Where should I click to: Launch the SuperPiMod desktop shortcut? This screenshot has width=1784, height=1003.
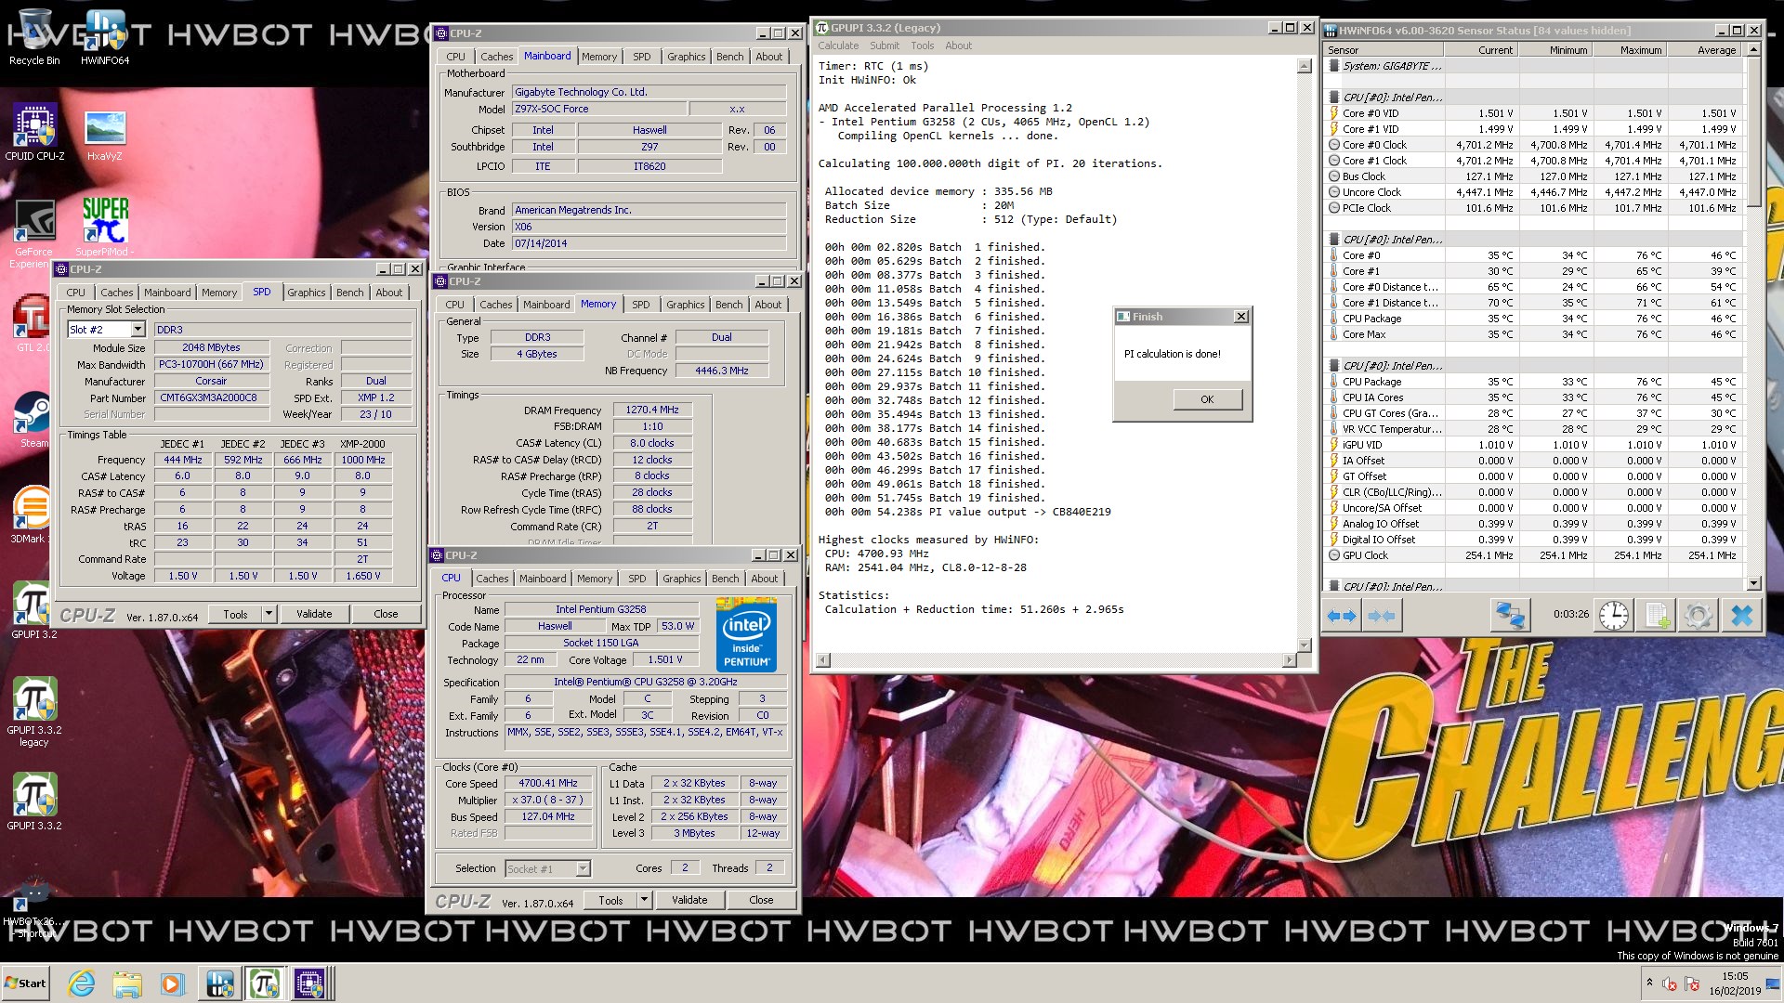[105, 228]
